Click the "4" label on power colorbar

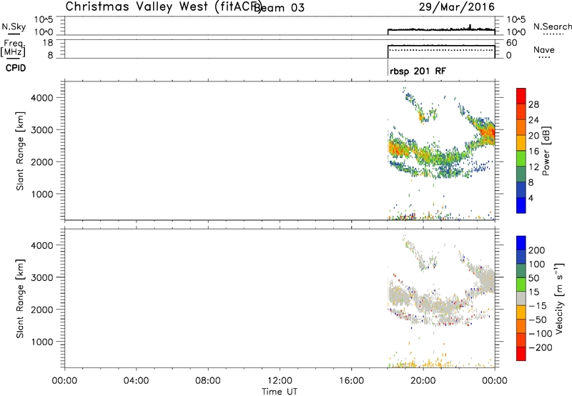point(531,198)
